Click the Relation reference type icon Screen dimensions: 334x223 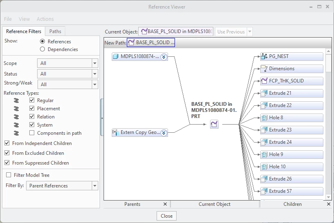[16, 117]
